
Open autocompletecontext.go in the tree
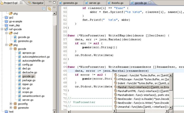coord(36,57)
